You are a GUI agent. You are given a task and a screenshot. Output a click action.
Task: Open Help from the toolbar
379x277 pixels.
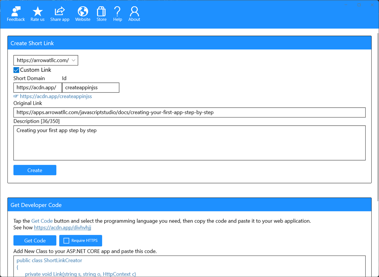coord(117,13)
